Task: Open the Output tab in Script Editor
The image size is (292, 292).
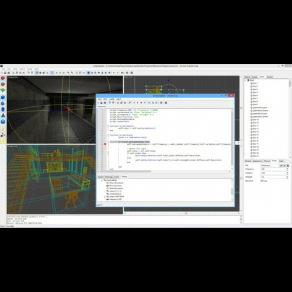Action: pyautogui.click(x=100, y=177)
